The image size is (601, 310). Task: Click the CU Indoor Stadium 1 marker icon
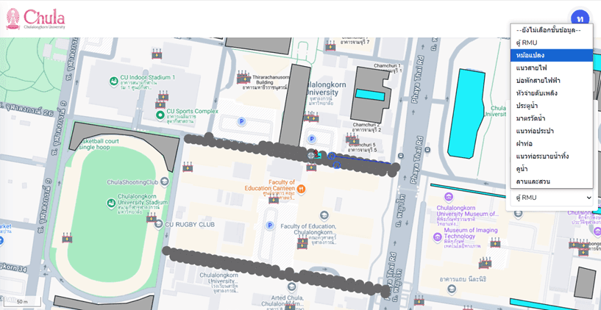click(x=113, y=81)
